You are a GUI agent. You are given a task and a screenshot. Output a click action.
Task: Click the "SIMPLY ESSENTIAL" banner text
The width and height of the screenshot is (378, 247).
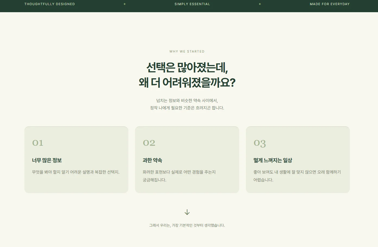tap(192, 4)
